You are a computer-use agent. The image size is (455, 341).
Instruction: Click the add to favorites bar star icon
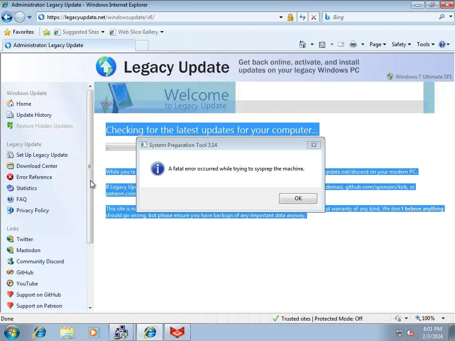tap(46, 32)
